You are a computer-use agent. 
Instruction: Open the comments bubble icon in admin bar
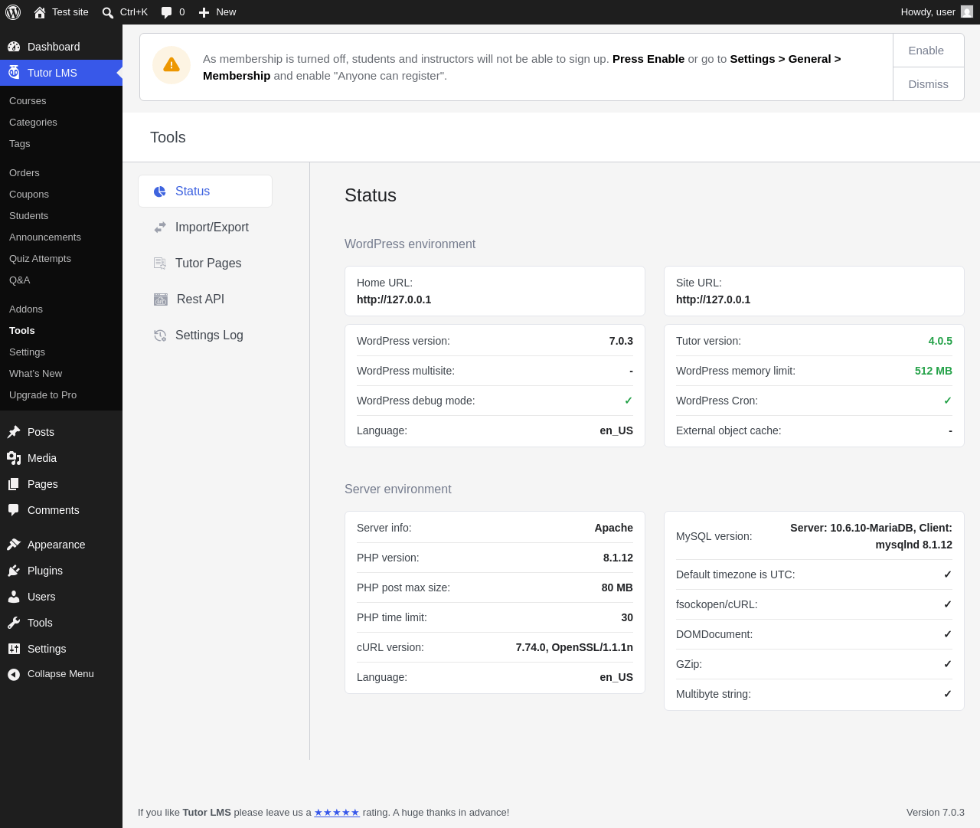[x=167, y=12]
